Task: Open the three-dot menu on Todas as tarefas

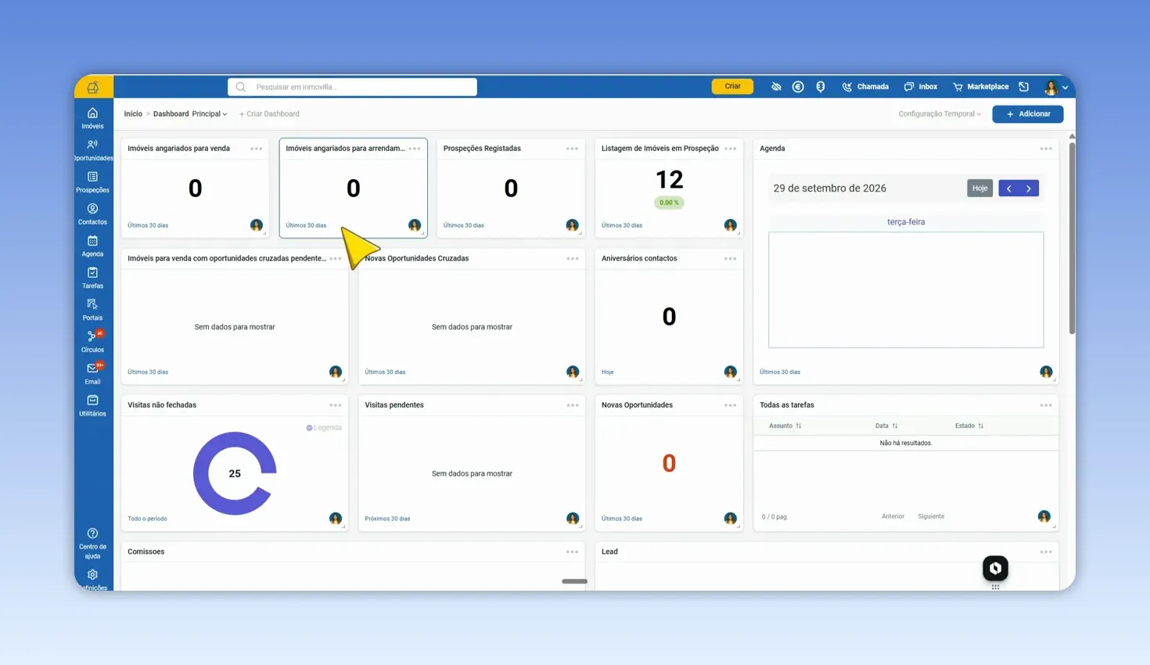Action: [1046, 405]
